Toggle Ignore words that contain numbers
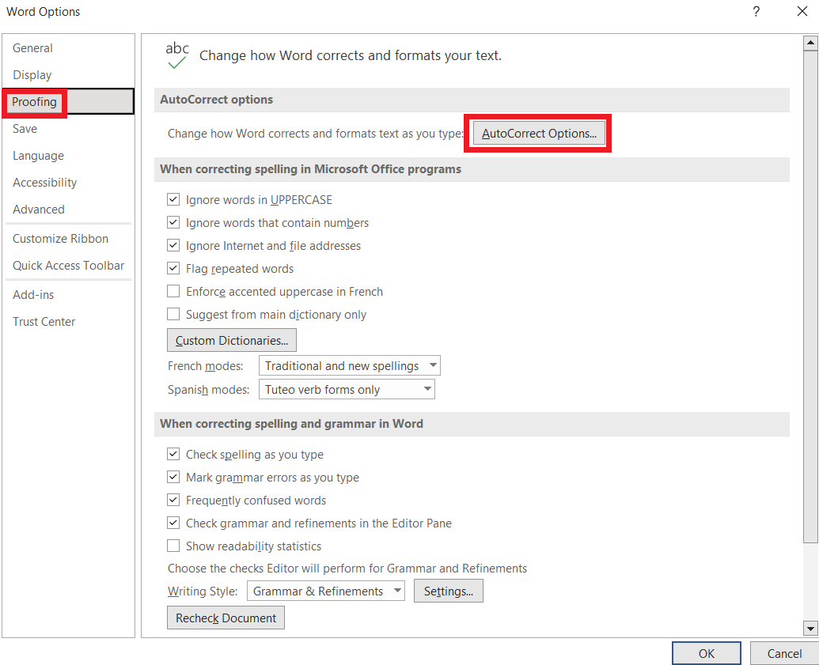The width and height of the screenshot is (819, 665). (173, 222)
